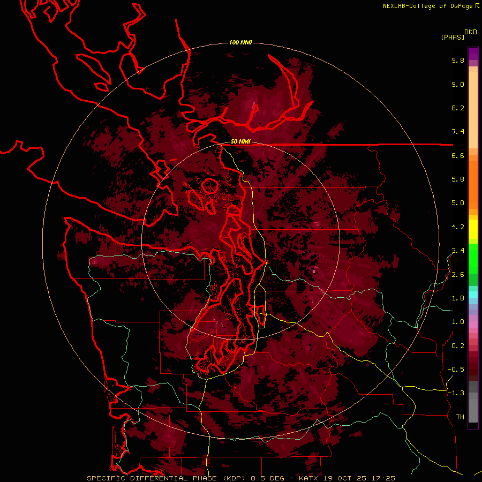Select the 9.0 legend value
The width and height of the screenshot is (482, 482).
[458, 84]
